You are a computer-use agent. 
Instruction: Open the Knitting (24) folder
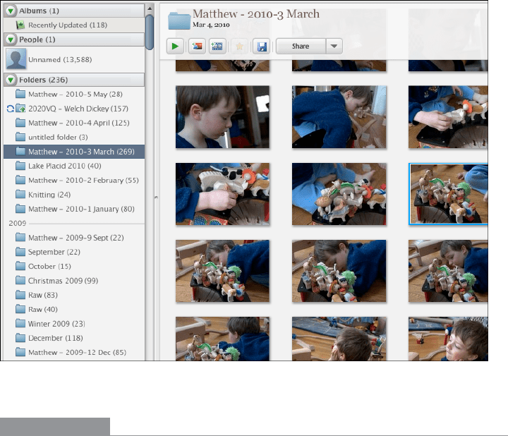click(74, 195)
